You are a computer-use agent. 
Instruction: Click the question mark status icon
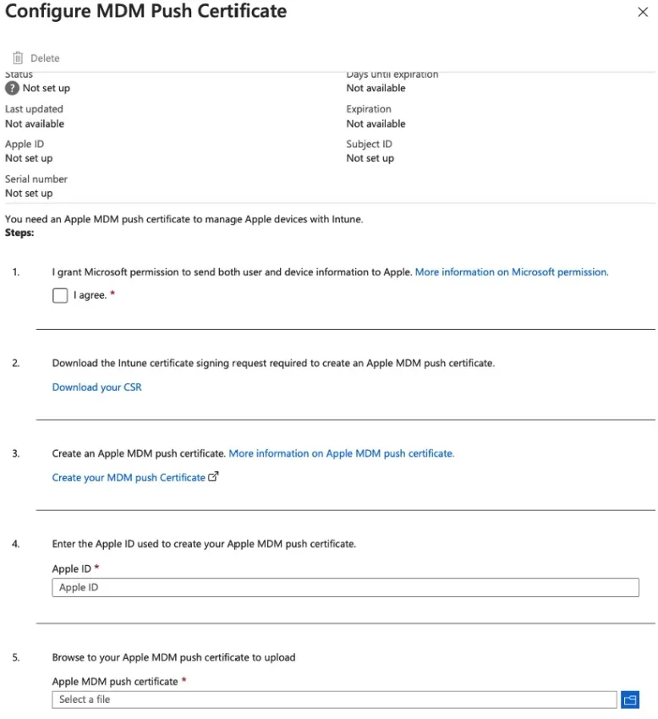[12, 88]
